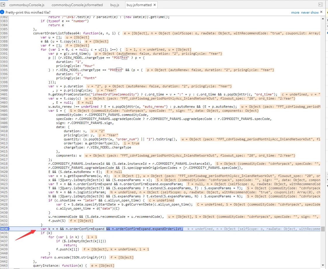This screenshot has width=328, height=269.
Task: Toggle the file navigator sidebar icon
Action: 3,4
